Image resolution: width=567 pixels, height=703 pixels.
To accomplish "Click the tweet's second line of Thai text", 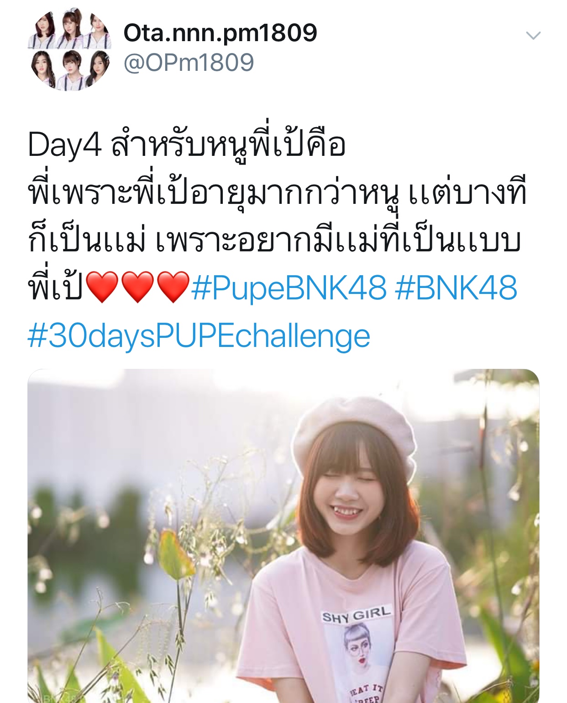I will pyautogui.click(x=278, y=193).
